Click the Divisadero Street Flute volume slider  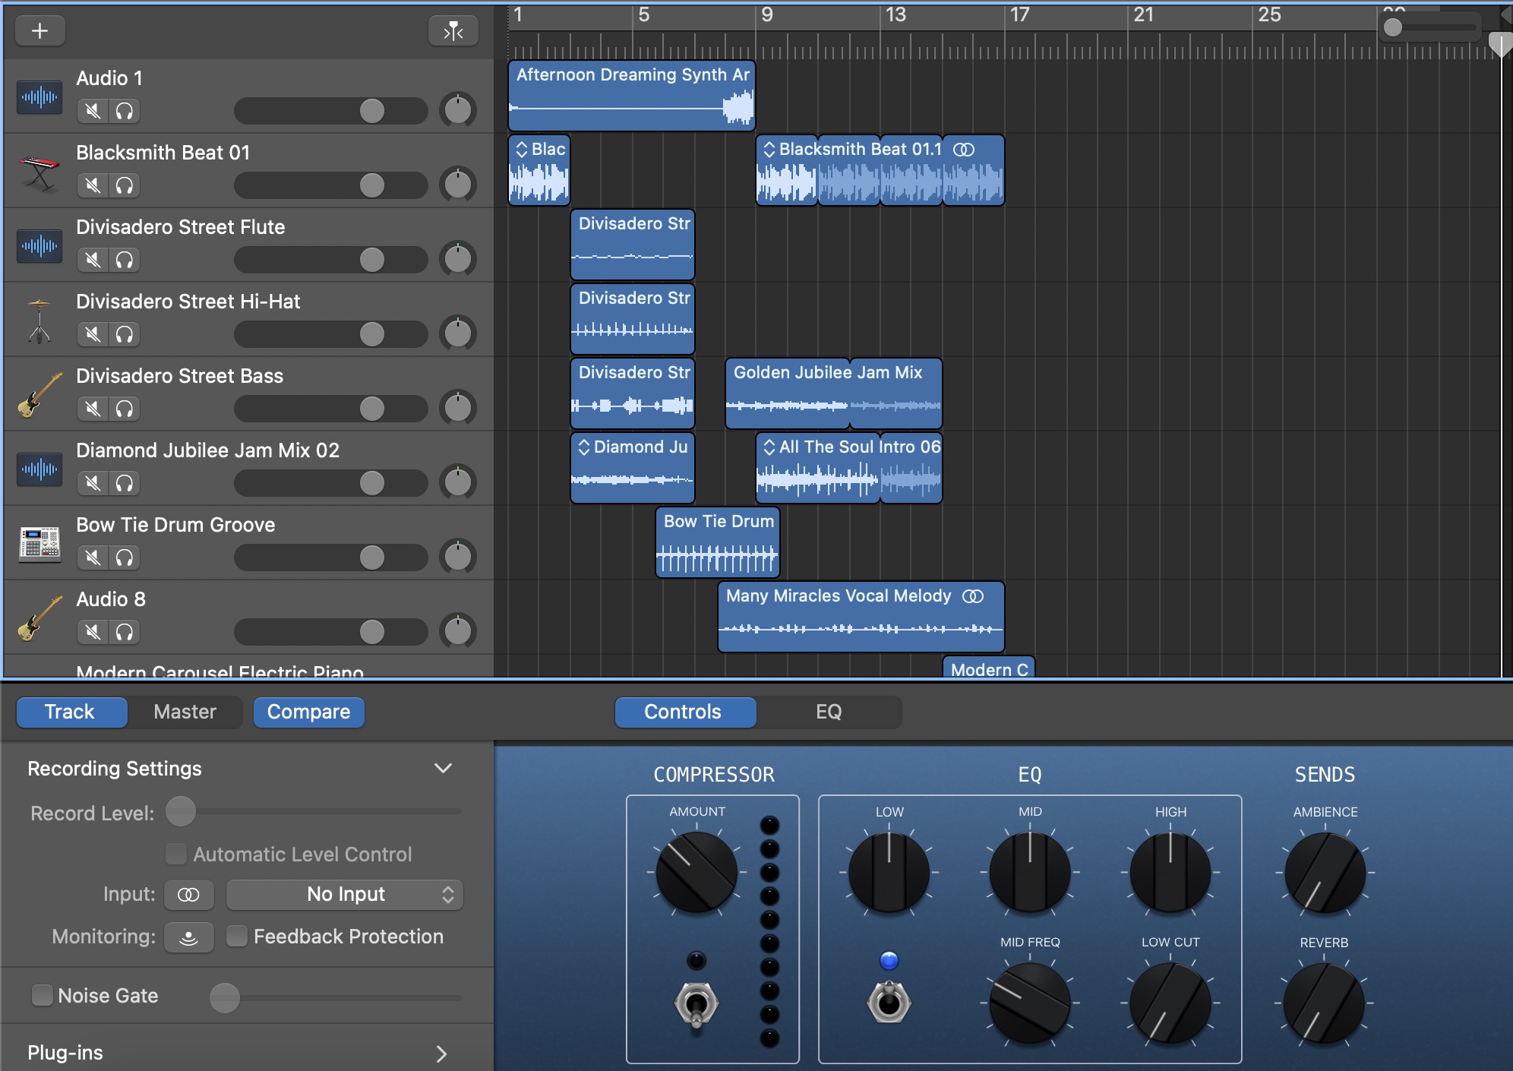click(330, 260)
